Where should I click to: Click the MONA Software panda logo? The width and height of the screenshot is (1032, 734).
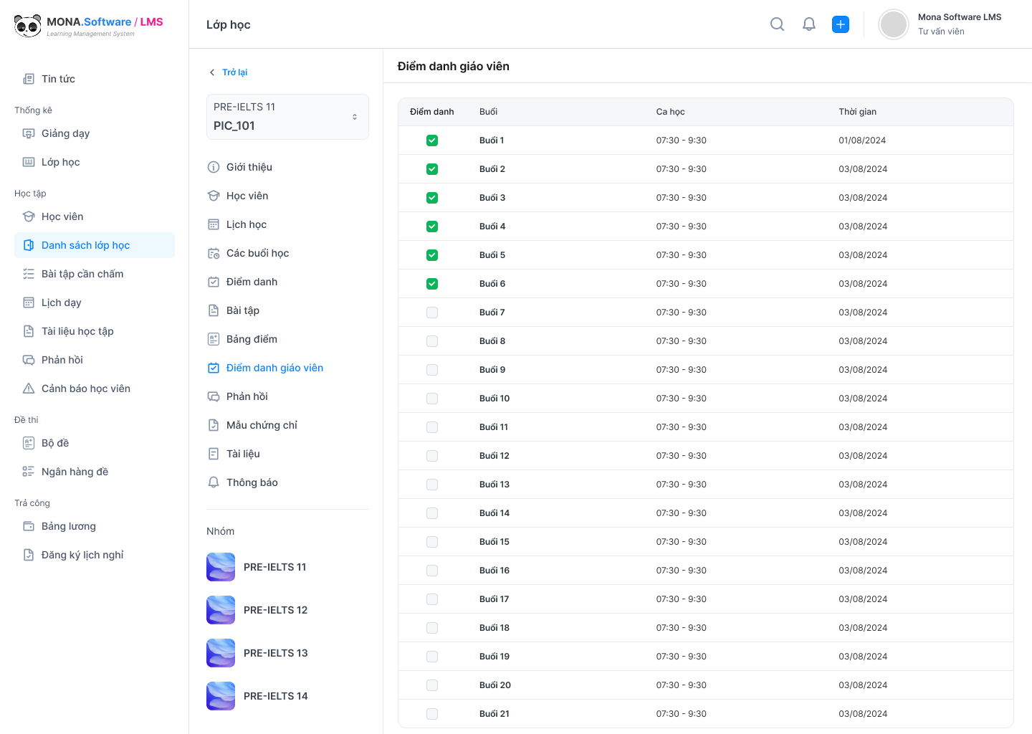click(28, 26)
